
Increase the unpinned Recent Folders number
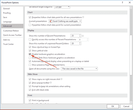point(80,43)
